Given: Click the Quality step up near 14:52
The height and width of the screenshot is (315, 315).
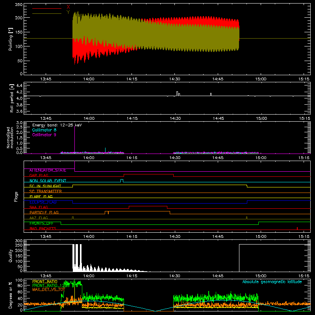Looking at the screenshot, I should click(x=239, y=258).
